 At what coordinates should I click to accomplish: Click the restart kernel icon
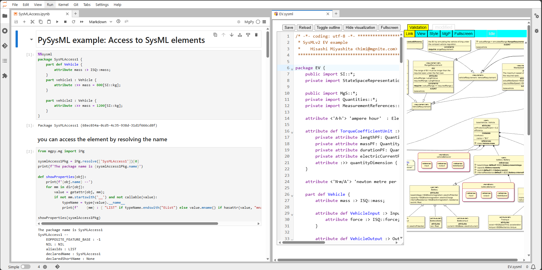(x=74, y=22)
